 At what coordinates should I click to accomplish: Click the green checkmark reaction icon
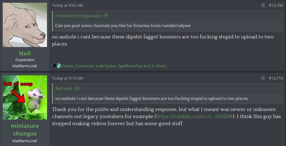pos(59,66)
